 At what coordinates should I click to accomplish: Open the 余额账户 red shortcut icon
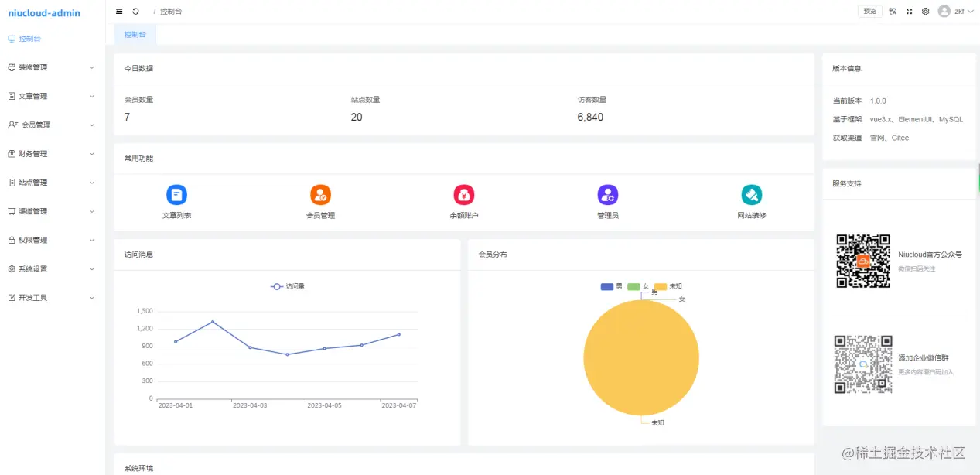click(464, 195)
